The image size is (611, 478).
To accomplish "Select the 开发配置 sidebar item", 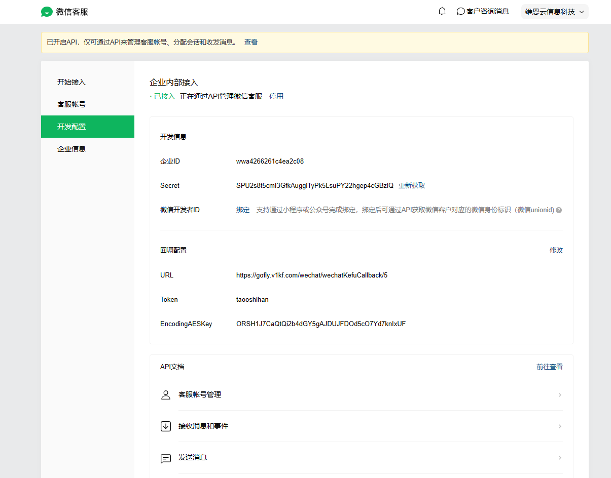I will point(88,127).
